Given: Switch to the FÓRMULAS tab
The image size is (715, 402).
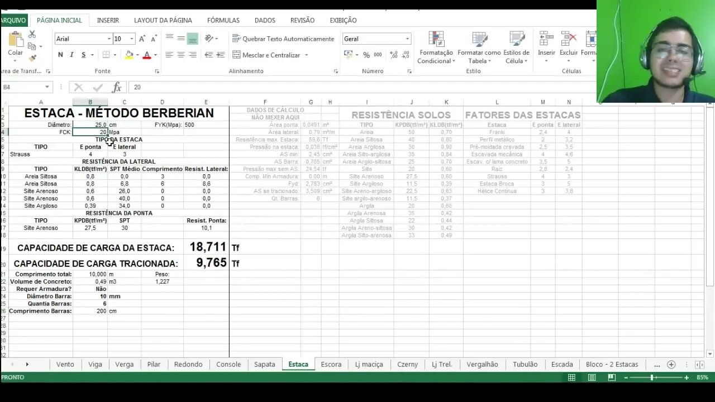Looking at the screenshot, I should (x=223, y=20).
